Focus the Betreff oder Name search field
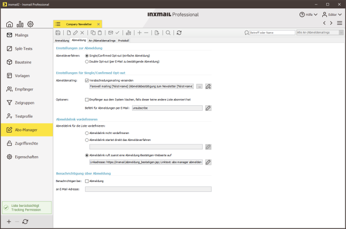The width and height of the screenshot is (346, 229). click(272, 33)
